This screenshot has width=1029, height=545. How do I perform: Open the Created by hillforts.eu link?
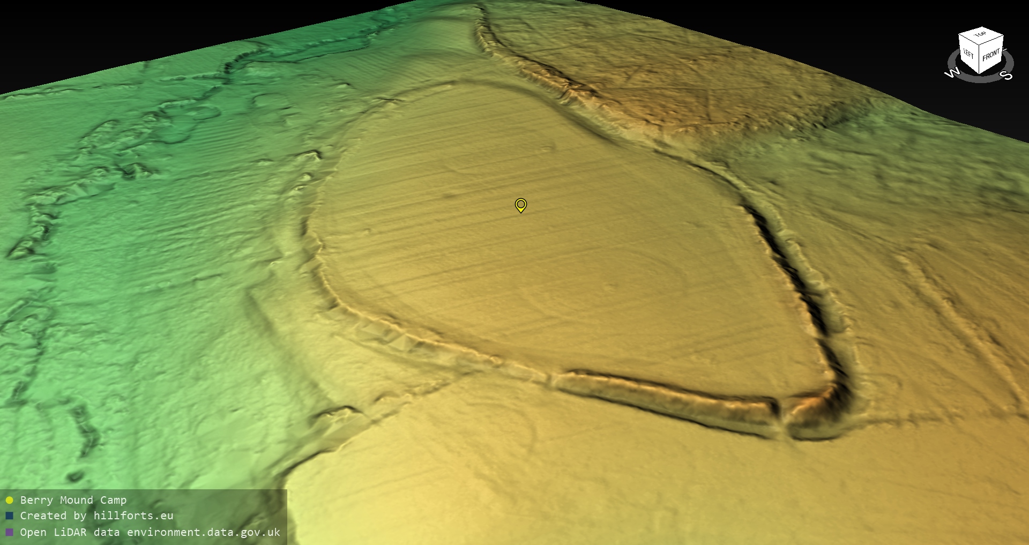tap(96, 516)
